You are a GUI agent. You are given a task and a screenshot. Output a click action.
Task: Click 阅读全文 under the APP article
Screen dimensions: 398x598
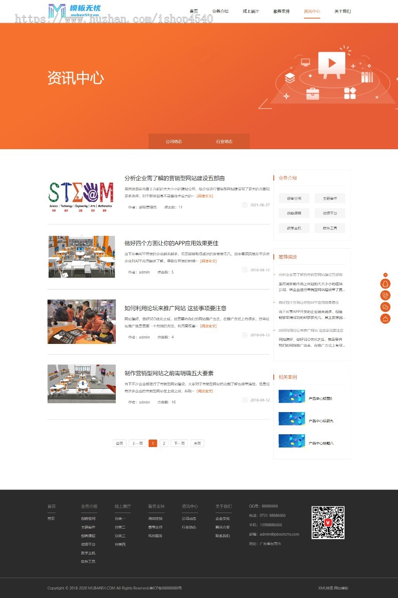pos(208,261)
